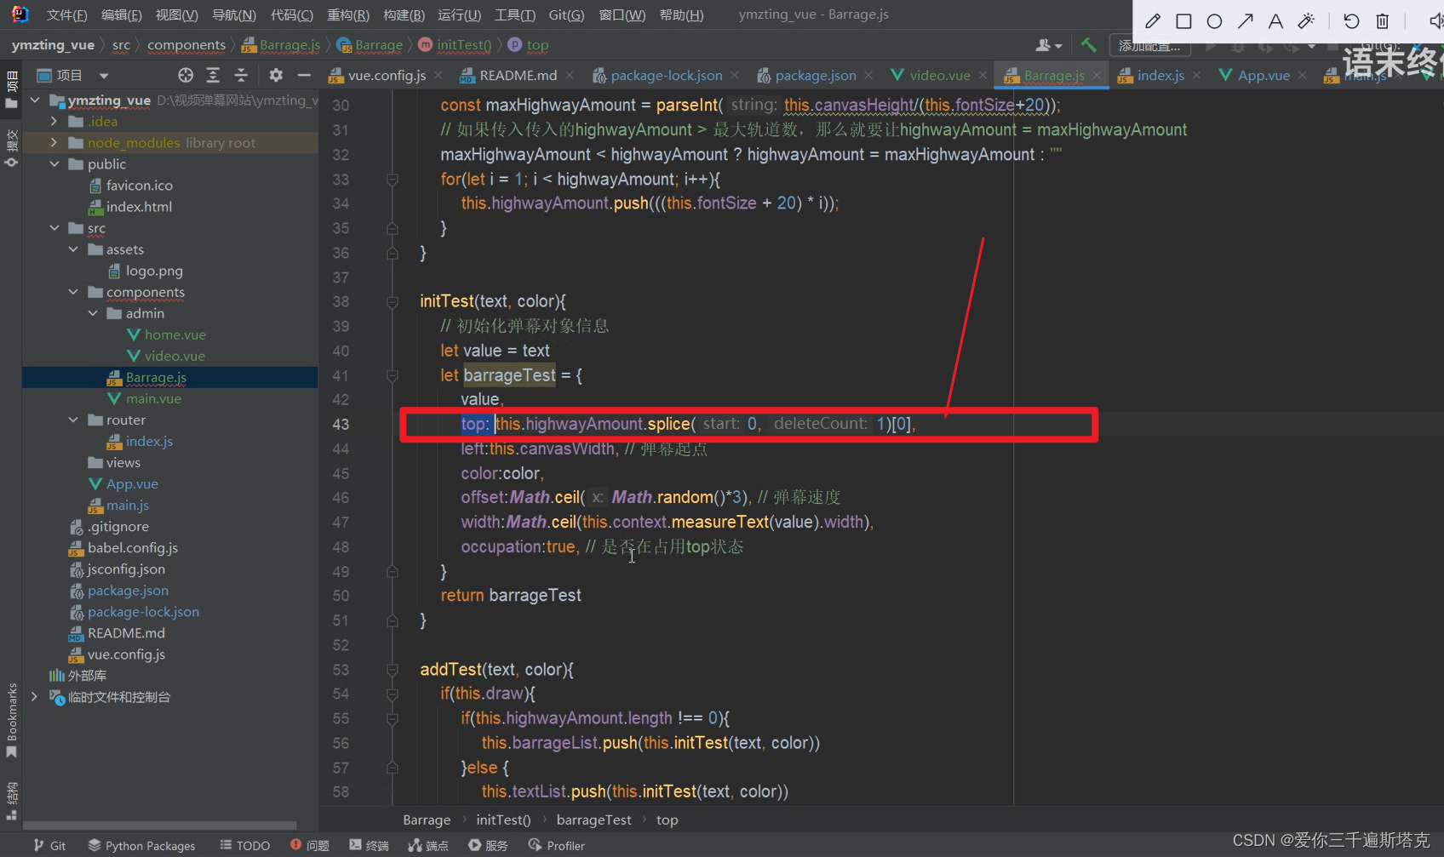Open the TODO tool window
This screenshot has height=857, width=1444.
point(245,845)
